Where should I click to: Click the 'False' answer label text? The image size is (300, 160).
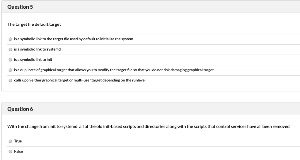[18, 151]
